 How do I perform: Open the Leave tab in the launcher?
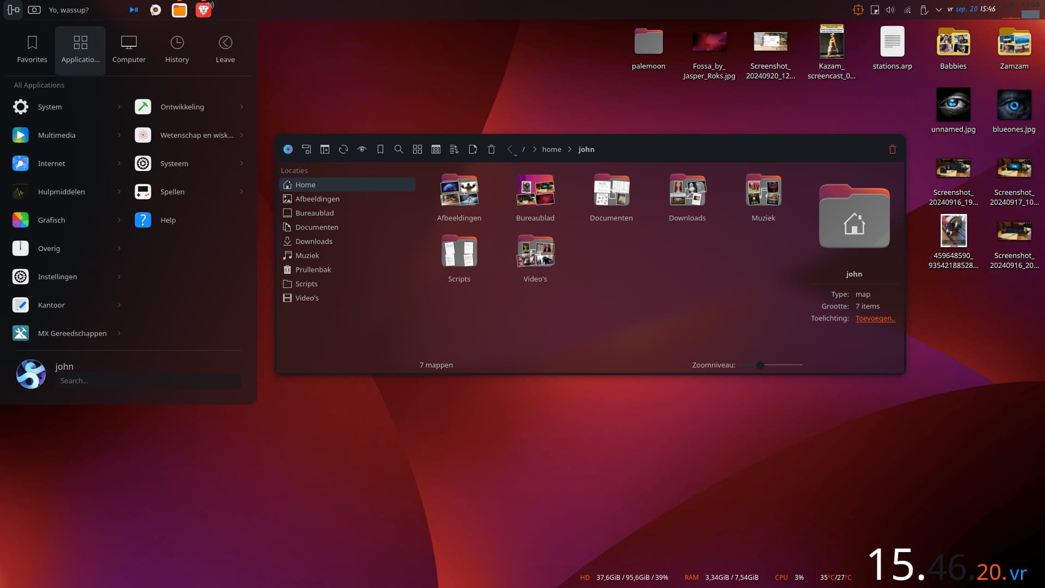tap(225, 50)
